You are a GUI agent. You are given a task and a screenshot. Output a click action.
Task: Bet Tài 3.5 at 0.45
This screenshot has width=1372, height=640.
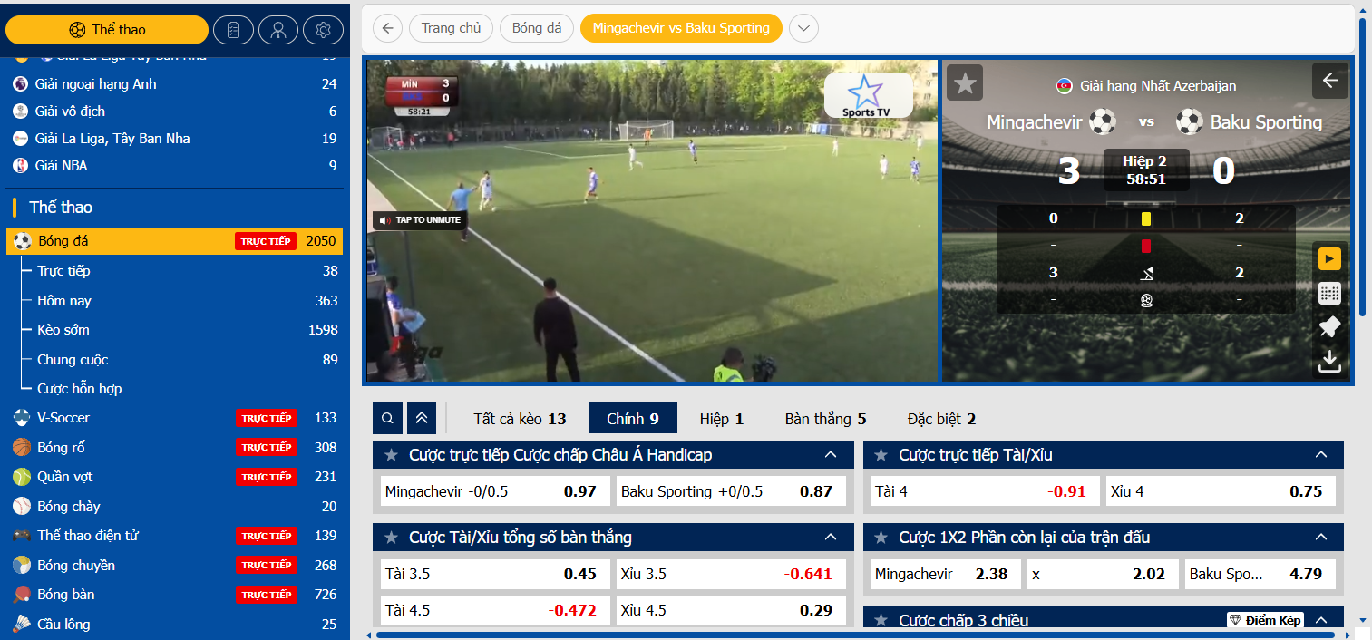(x=495, y=574)
